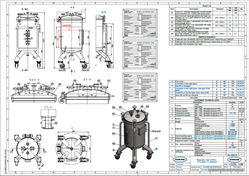Select item cell "N4" in the Nozzle List
The image size is (249, 176).
tap(172, 26)
